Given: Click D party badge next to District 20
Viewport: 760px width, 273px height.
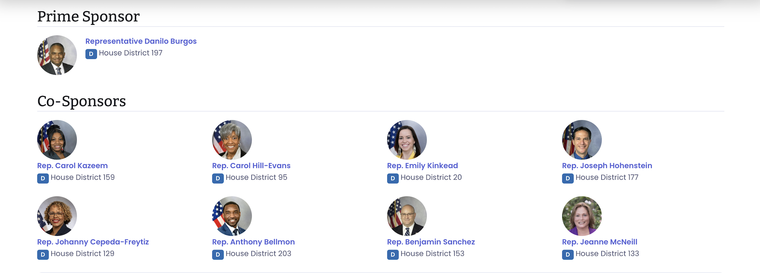Looking at the screenshot, I should (x=393, y=178).
